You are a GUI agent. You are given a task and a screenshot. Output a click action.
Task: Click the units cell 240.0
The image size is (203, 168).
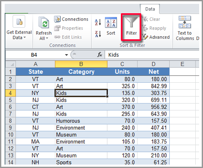pyautogui.click(x=122, y=128)
